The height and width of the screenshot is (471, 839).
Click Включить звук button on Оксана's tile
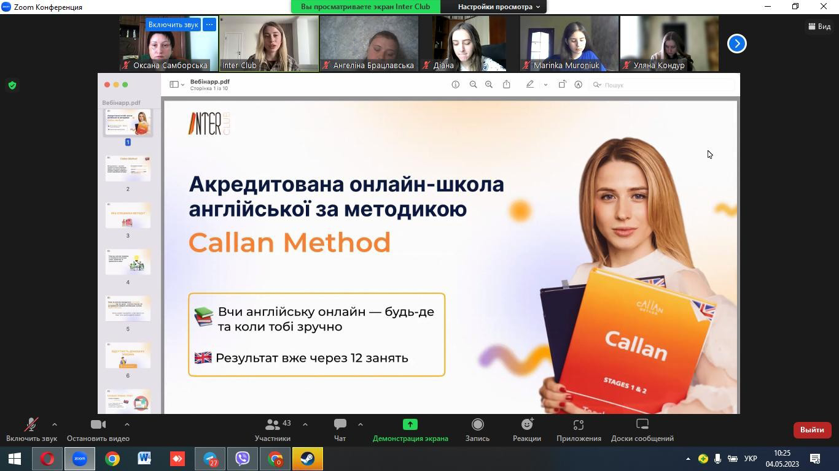coord(173,25)
